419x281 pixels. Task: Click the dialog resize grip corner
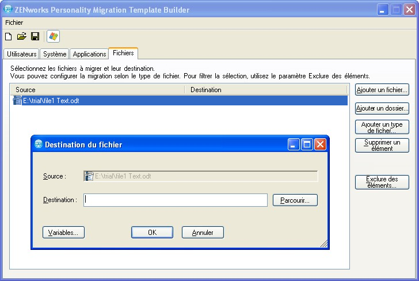(324, 244)
